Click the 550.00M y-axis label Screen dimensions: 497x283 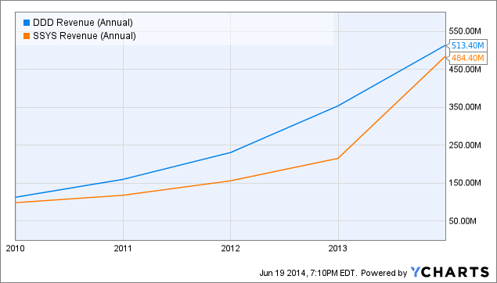point(465,31)
